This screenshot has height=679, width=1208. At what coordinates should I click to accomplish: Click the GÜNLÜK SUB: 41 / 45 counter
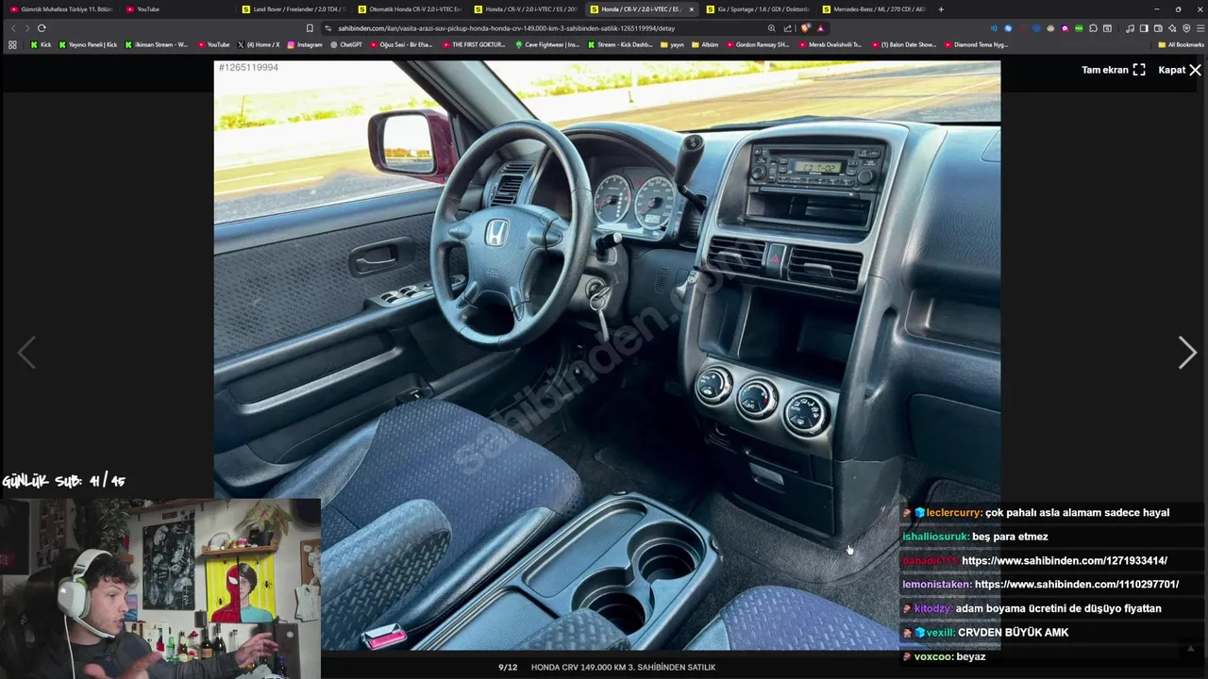coord(63,481)
